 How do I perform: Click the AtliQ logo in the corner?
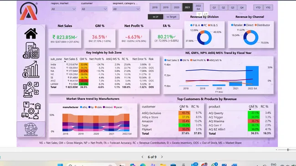click(29, 11)
